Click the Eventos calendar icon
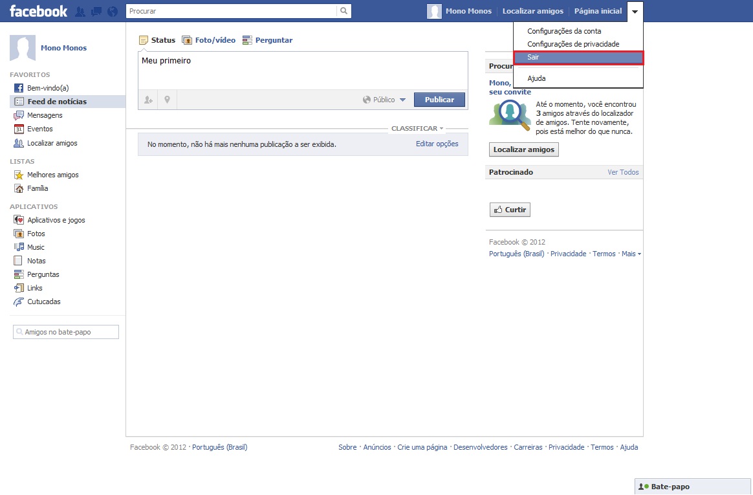 [19, 129]
